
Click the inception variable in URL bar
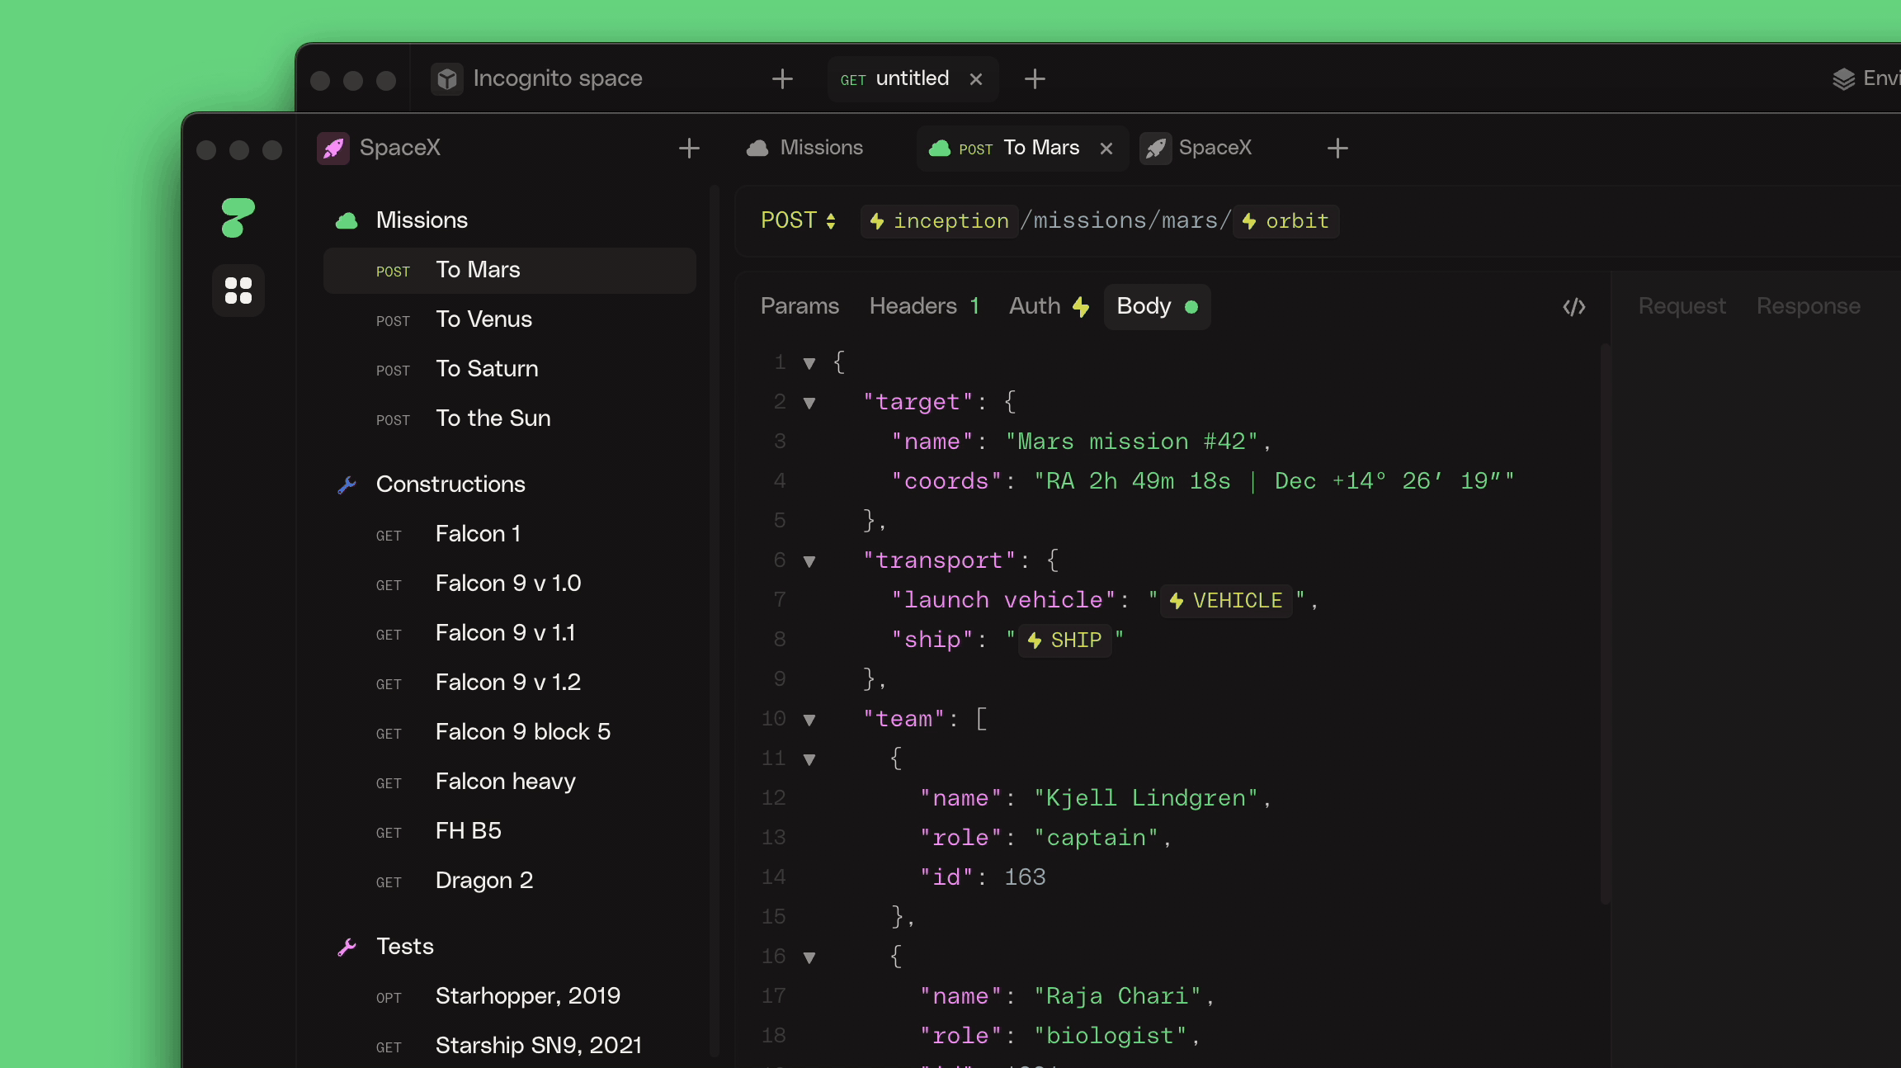pos(939,221)
